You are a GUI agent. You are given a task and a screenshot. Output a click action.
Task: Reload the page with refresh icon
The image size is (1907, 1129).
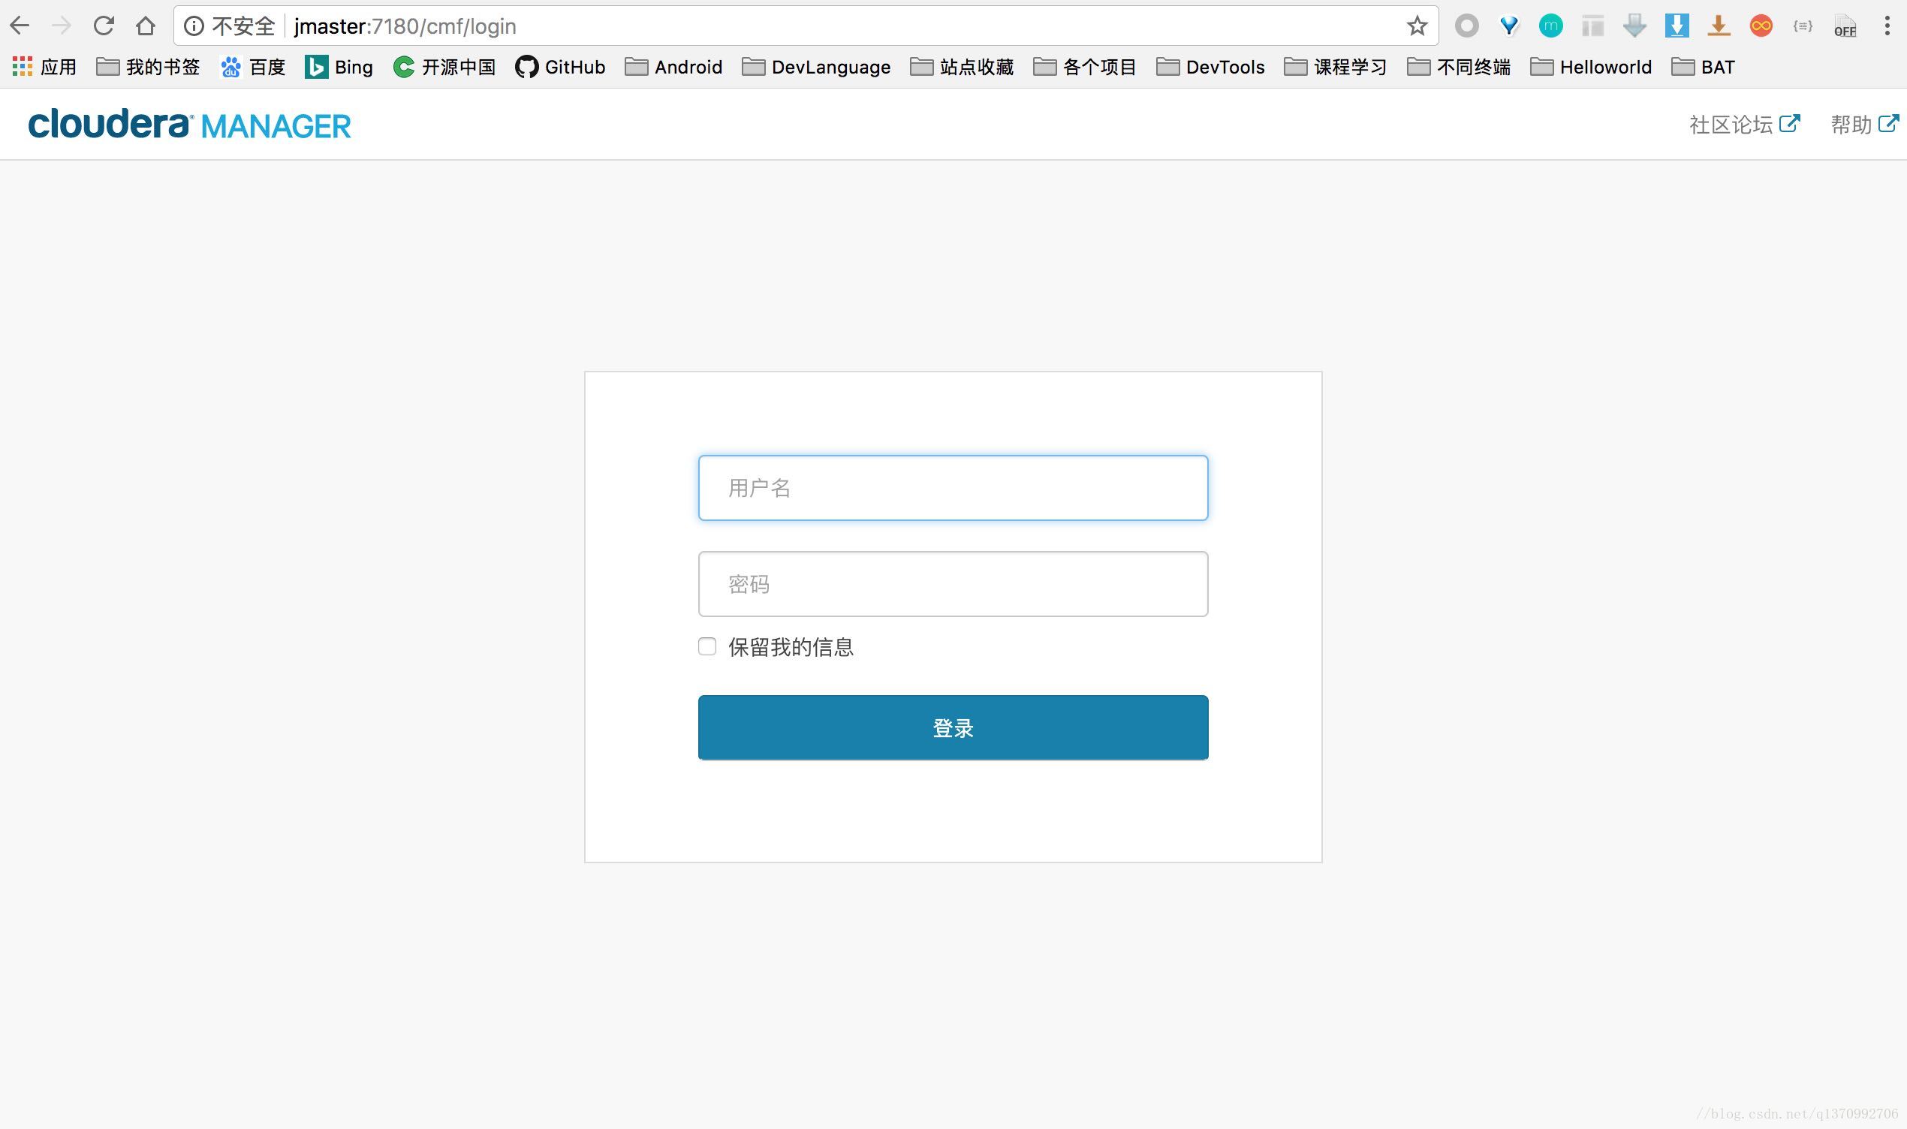tap(104, 26)
